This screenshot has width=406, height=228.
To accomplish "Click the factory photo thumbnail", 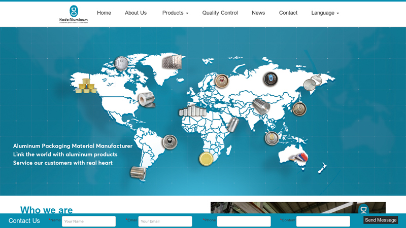I will tap(298, 208).
